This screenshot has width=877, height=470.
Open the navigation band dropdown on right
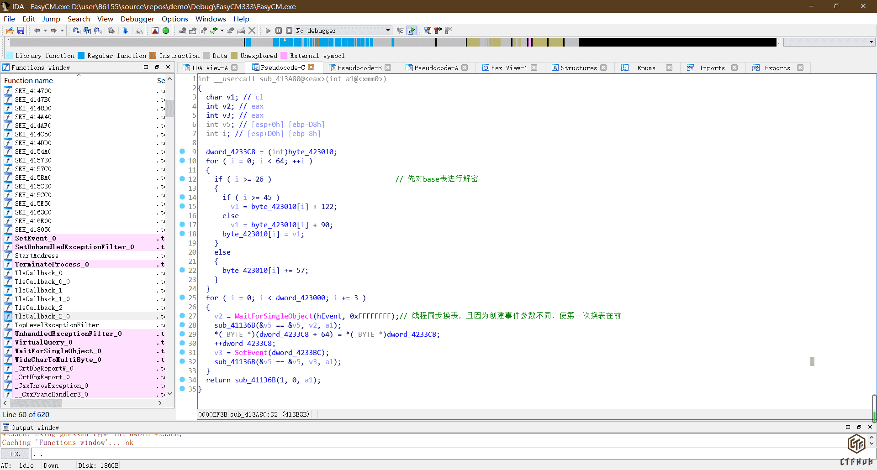tap(871, 42)
